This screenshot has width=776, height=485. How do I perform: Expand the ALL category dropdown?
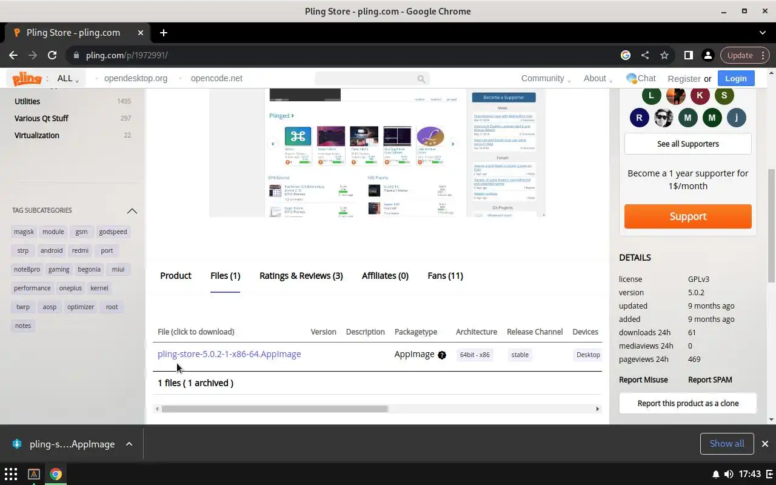pos(68,78)
